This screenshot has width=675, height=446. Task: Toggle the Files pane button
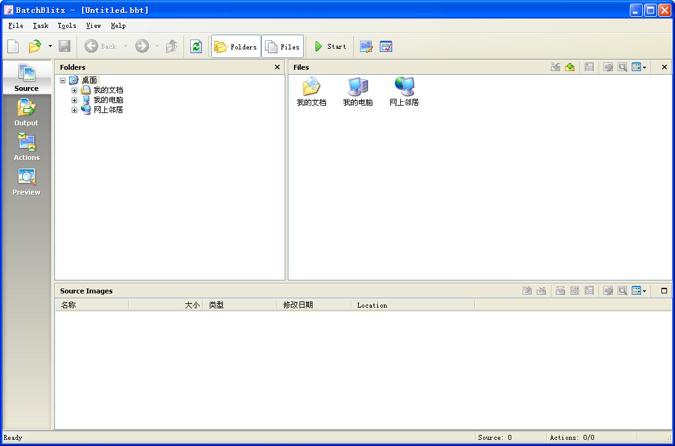282,46
